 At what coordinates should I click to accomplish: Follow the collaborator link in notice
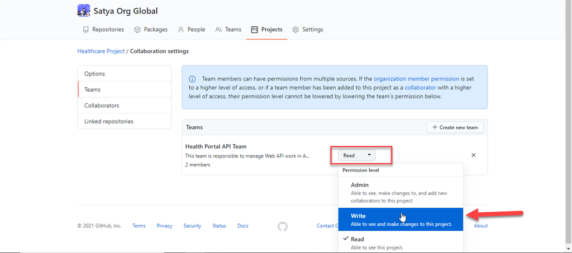tap(420, 88)
